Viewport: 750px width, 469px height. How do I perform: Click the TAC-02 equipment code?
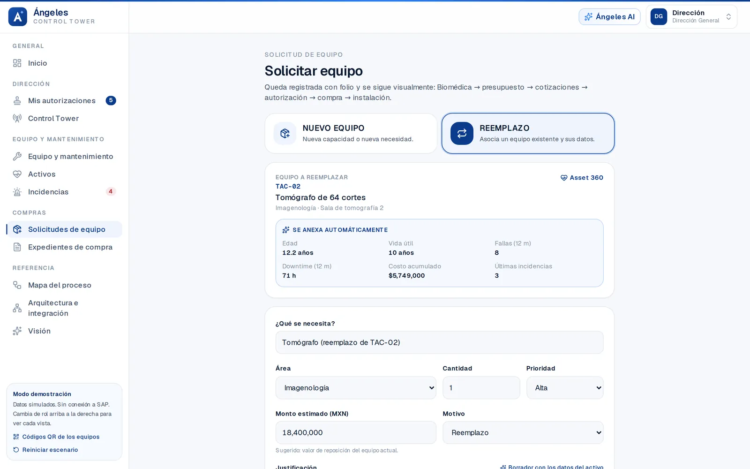pyautogui.click(x=288, y=187)
